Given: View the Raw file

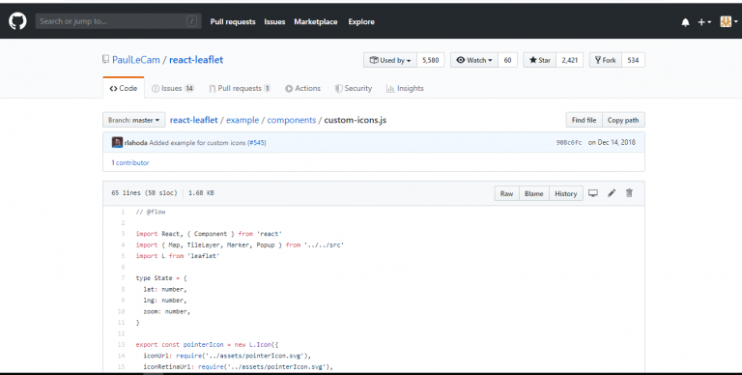Looking at the screenshot, I should coord(506,193).
